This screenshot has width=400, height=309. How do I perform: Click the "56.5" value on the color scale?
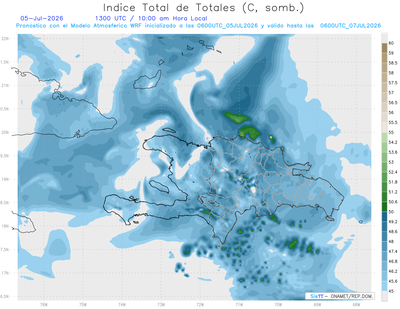coord(393,103)
